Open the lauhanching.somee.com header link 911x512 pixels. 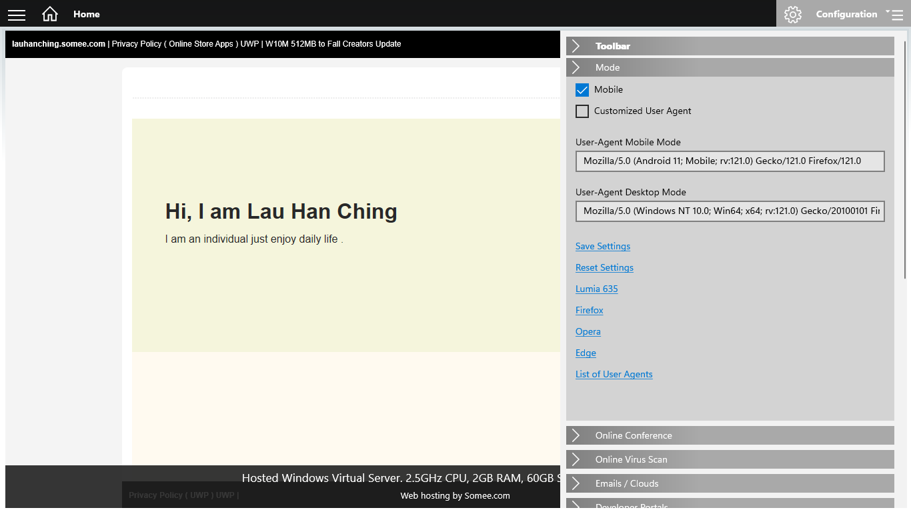[x=59, y=44]
